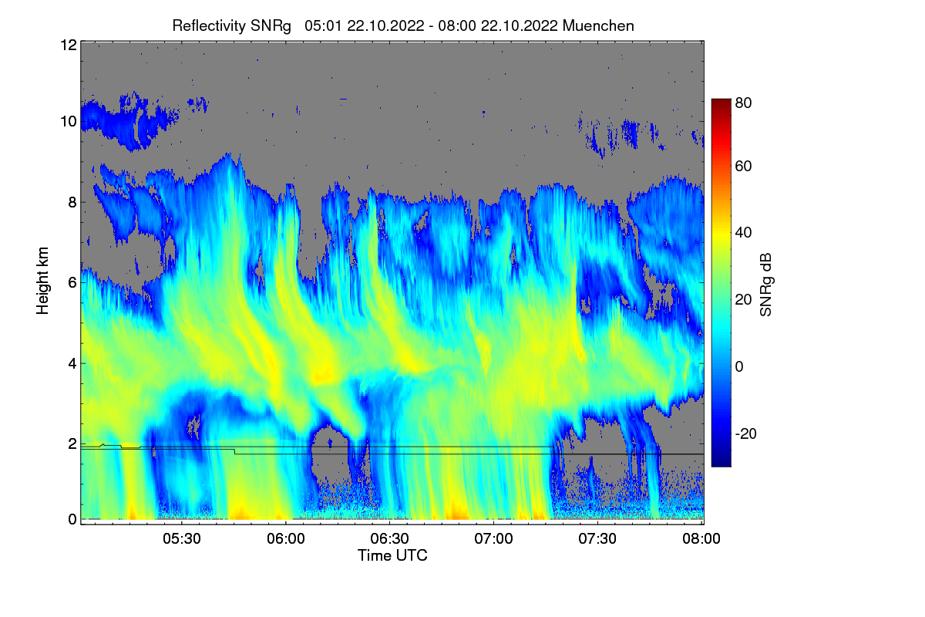Click the height tick label 0
This screenshot has height=617, width=925.
tap(72, 519)
